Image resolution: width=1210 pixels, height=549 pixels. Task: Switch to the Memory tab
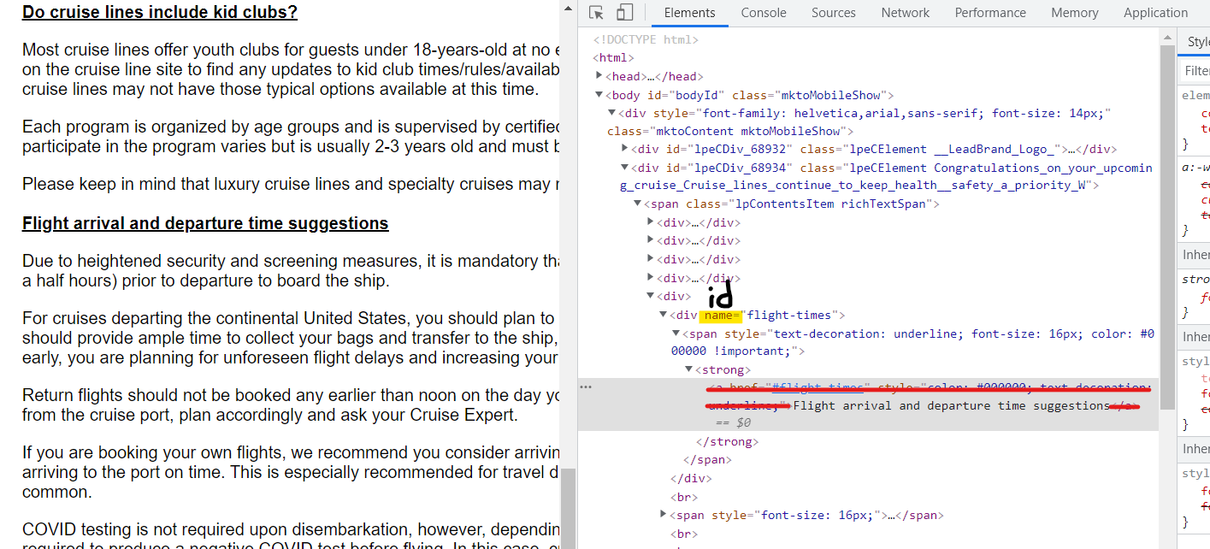coord(1074,12)
